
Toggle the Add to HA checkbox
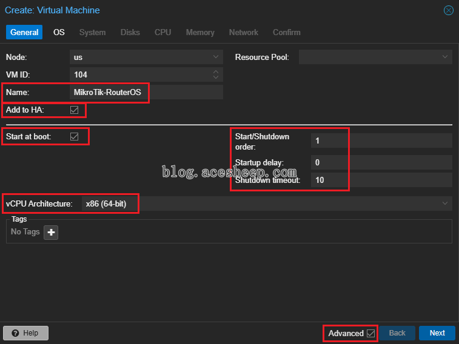[x=75, y=110]
